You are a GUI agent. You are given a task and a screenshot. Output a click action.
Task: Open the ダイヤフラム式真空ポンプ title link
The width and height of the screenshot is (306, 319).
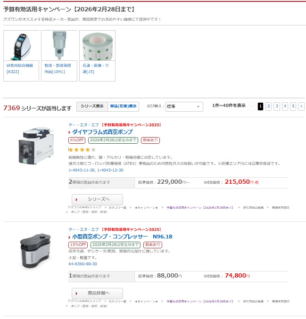point(102,132)
